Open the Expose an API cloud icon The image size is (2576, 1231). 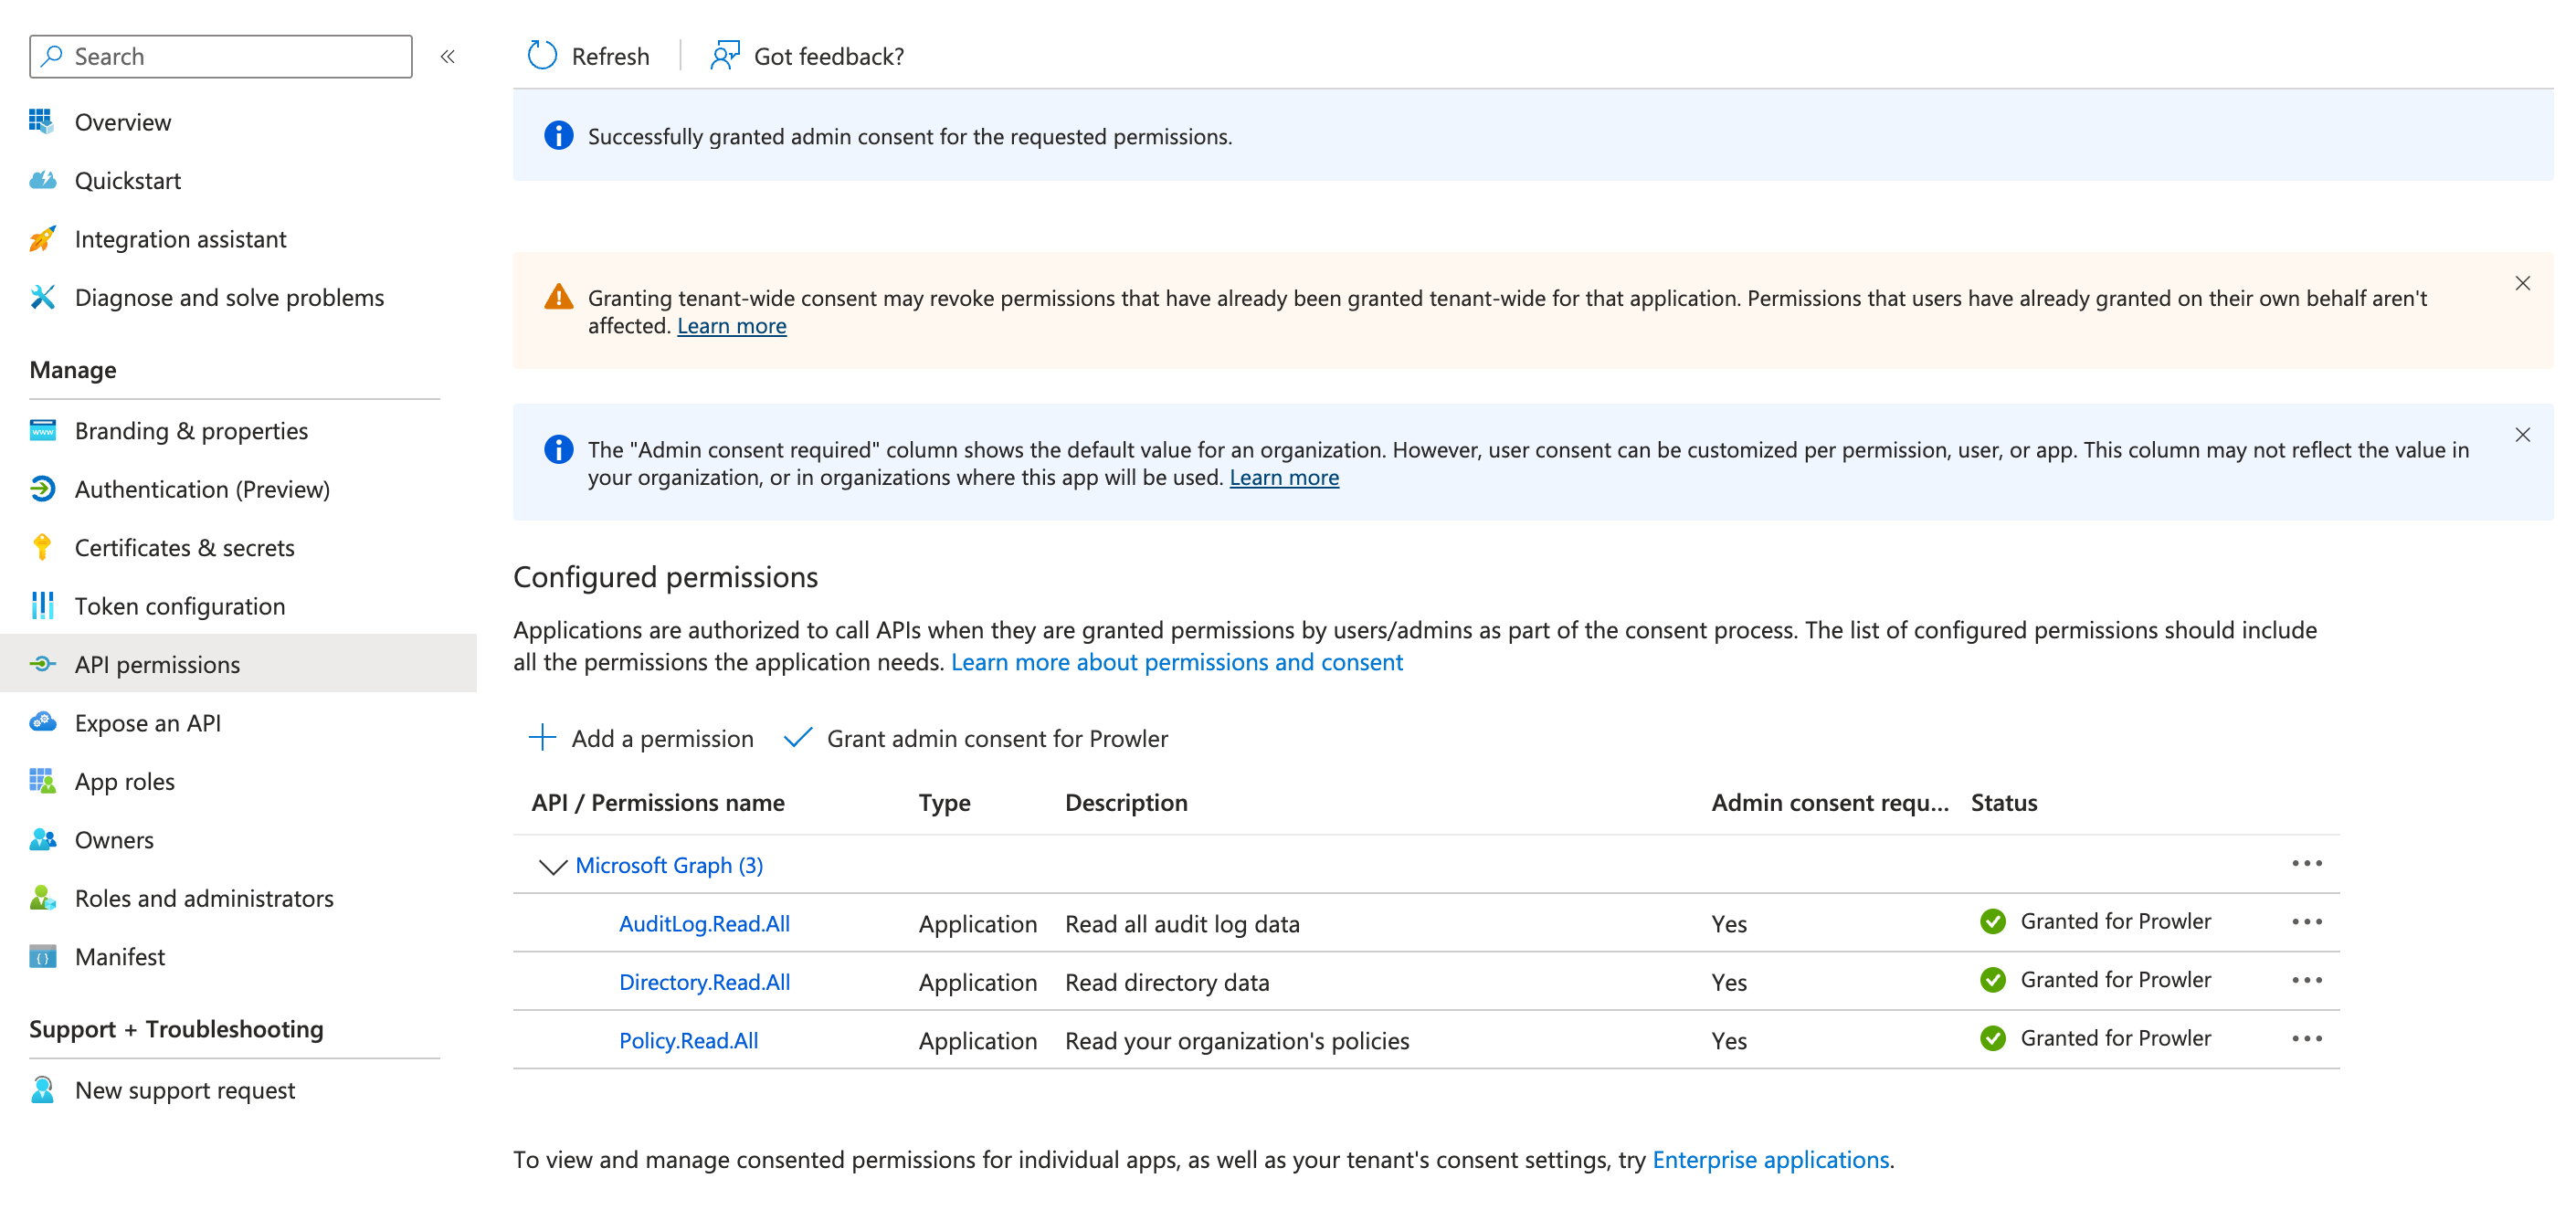(x=42, y=722)
